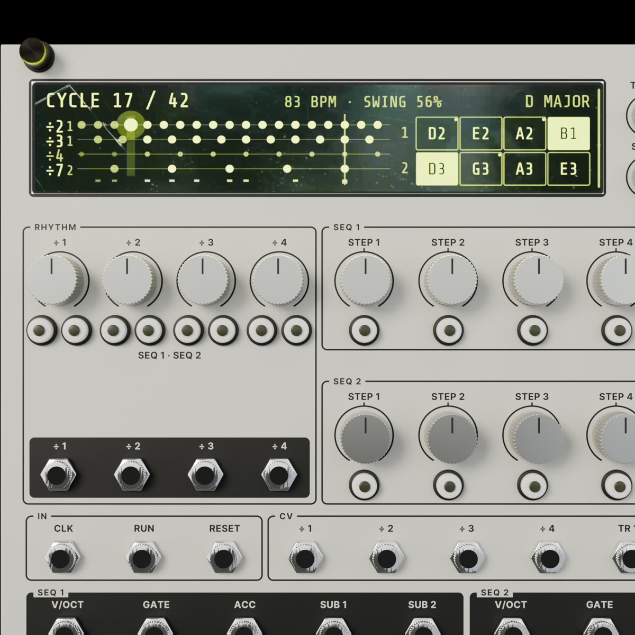
Task: Select the E3 step cell on display
Action: tap(568, 169)
